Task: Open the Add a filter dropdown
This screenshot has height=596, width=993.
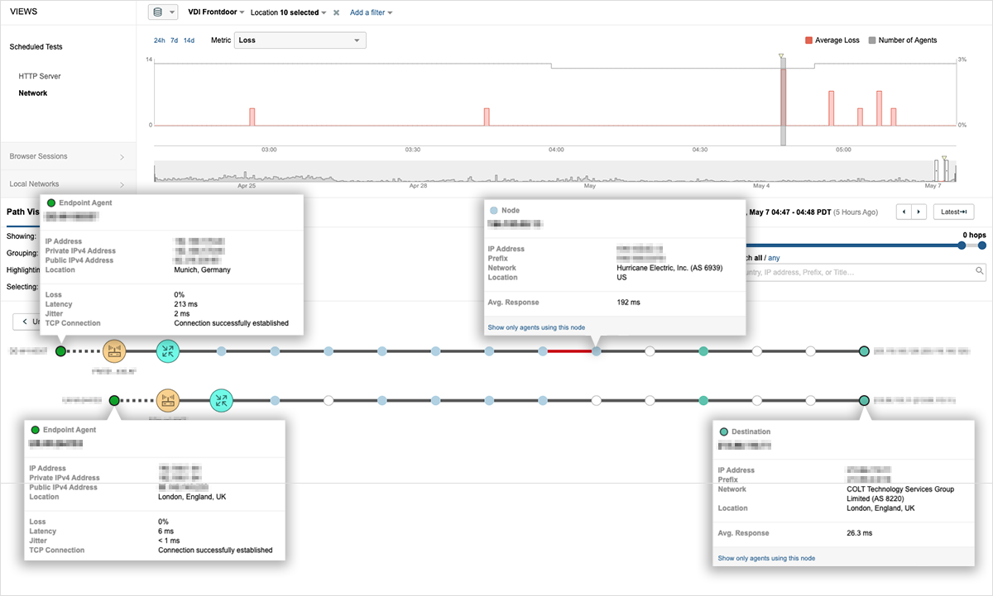Action: [x=371, y=13]
